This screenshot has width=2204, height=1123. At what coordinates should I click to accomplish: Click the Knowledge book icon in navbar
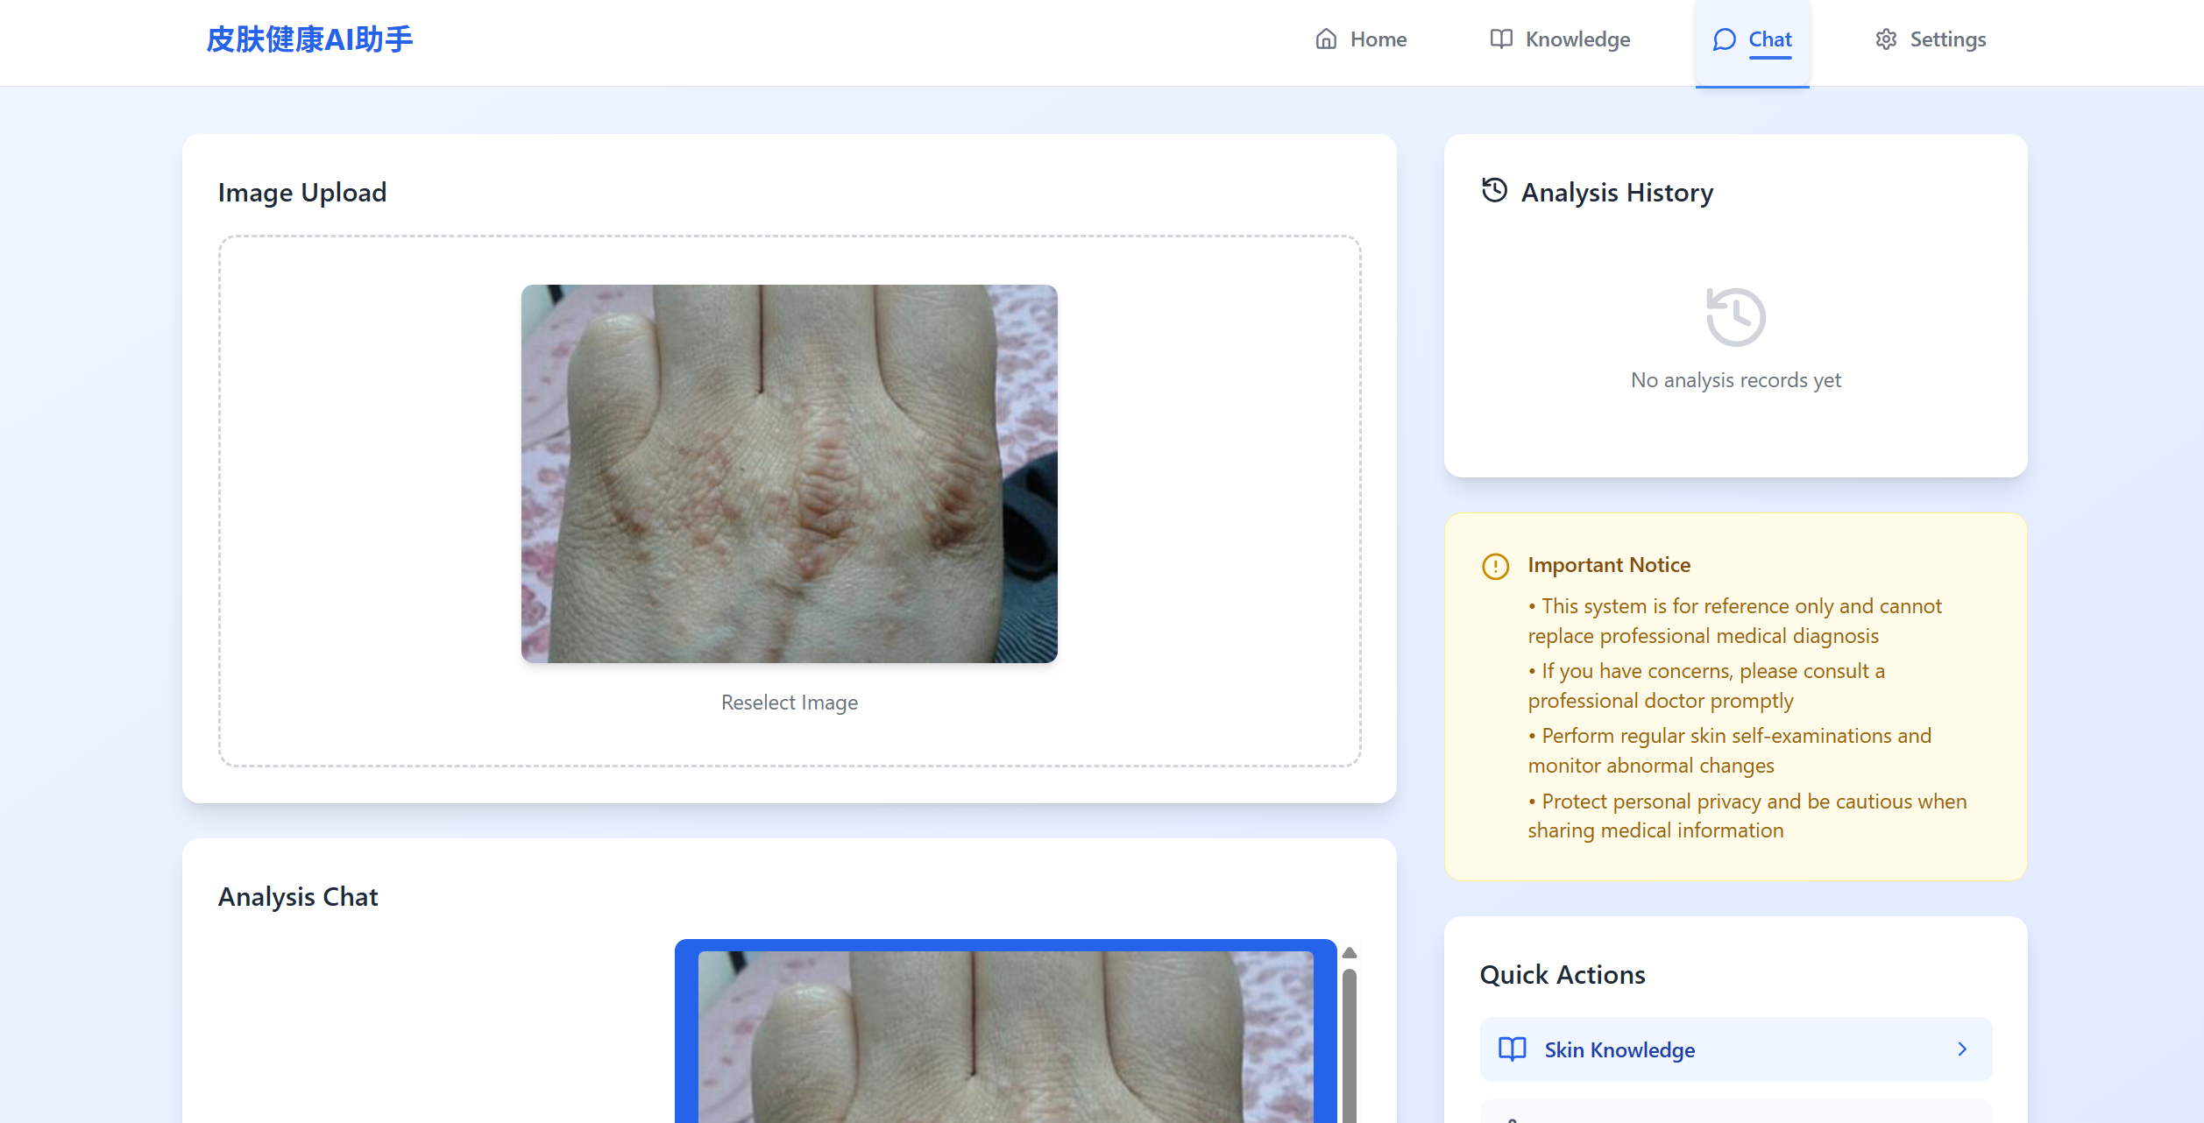1501,39
